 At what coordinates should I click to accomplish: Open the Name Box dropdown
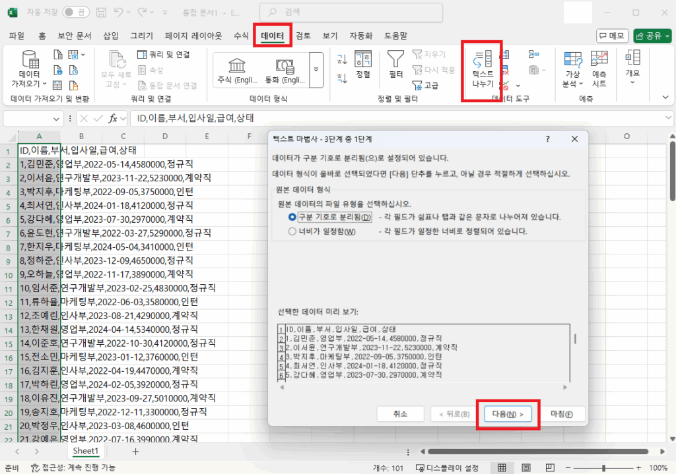(55, 117)
